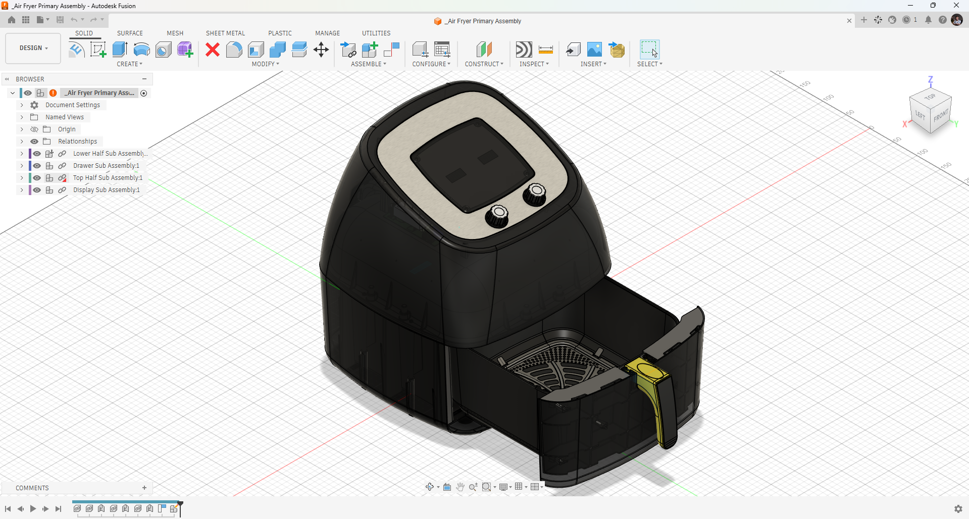The height and width of the screenshot is (519, 969).
Task: Select the Interference inspect icon
Action: 524,50
